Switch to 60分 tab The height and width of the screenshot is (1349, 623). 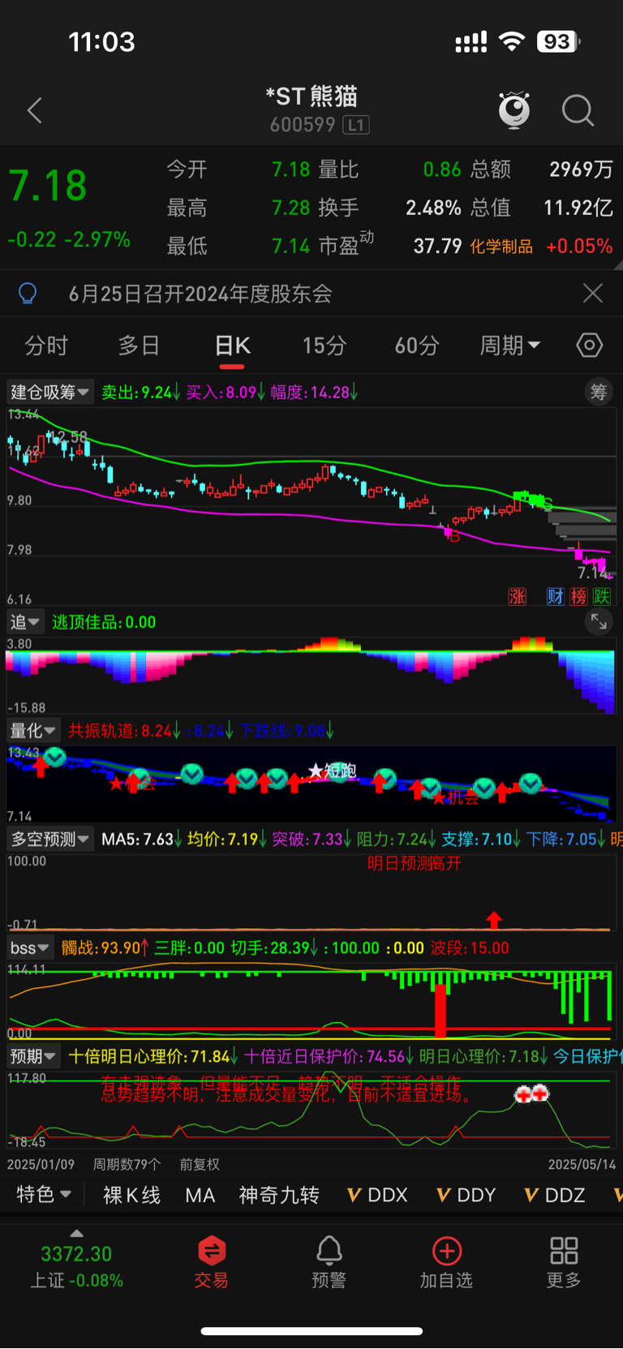pyautogui.click(x=417, y=346)
